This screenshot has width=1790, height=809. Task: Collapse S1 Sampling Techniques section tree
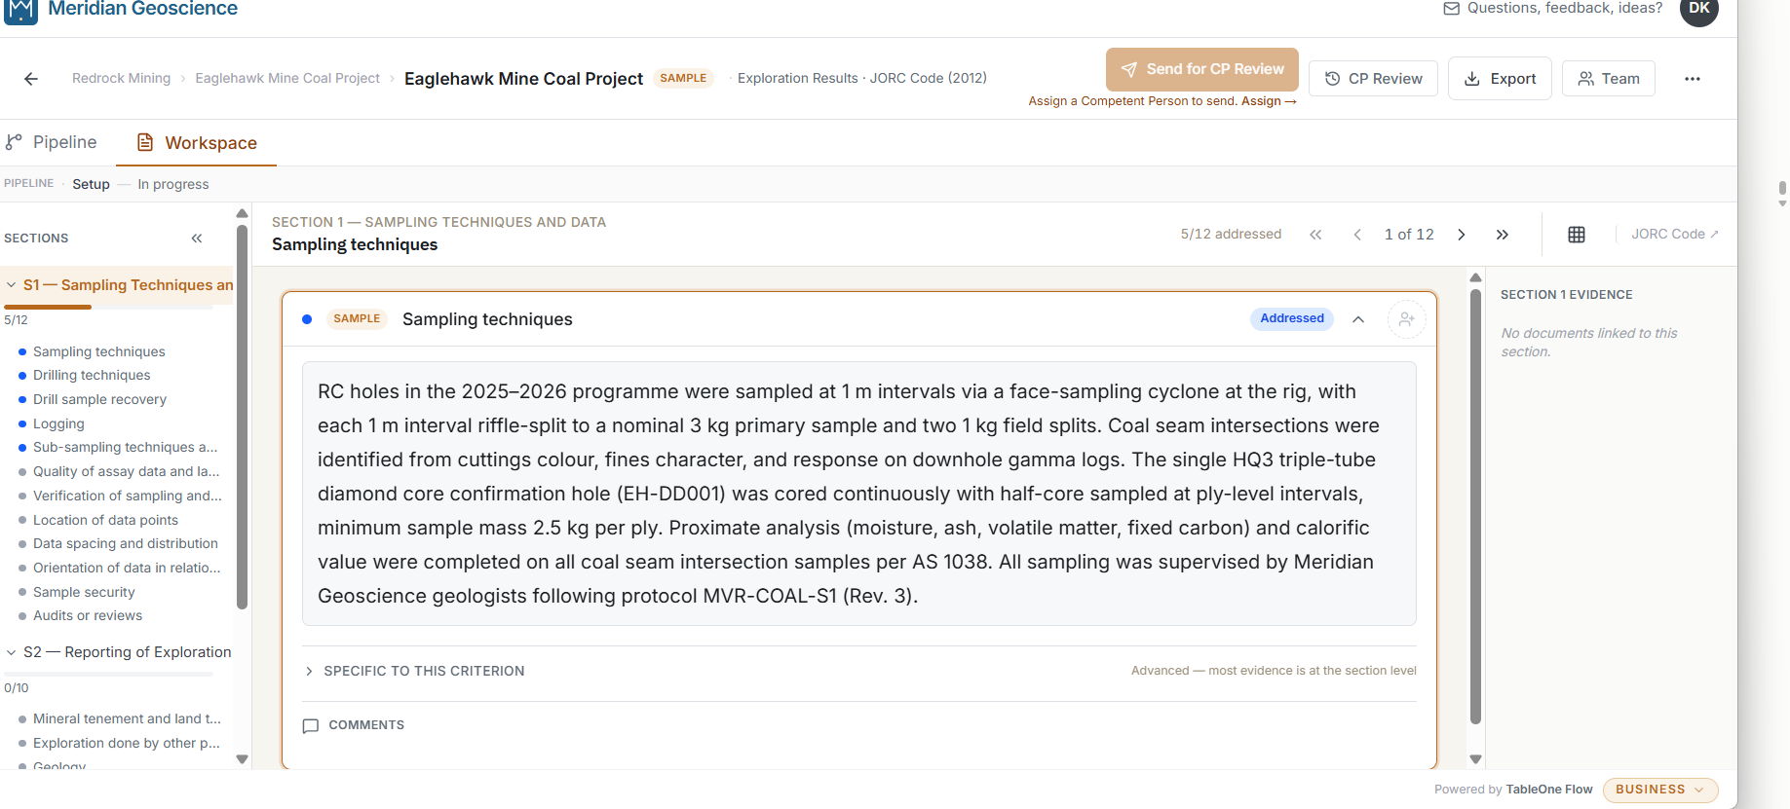[12, 285]
